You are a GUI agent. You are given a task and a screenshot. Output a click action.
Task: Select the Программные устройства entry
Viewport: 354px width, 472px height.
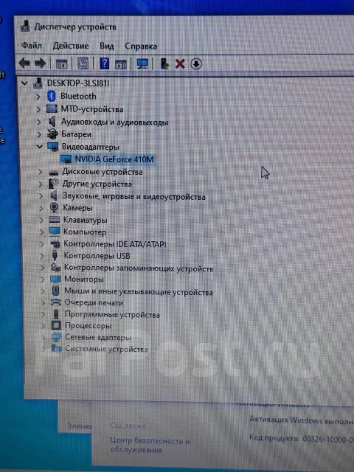pos(112,314)
